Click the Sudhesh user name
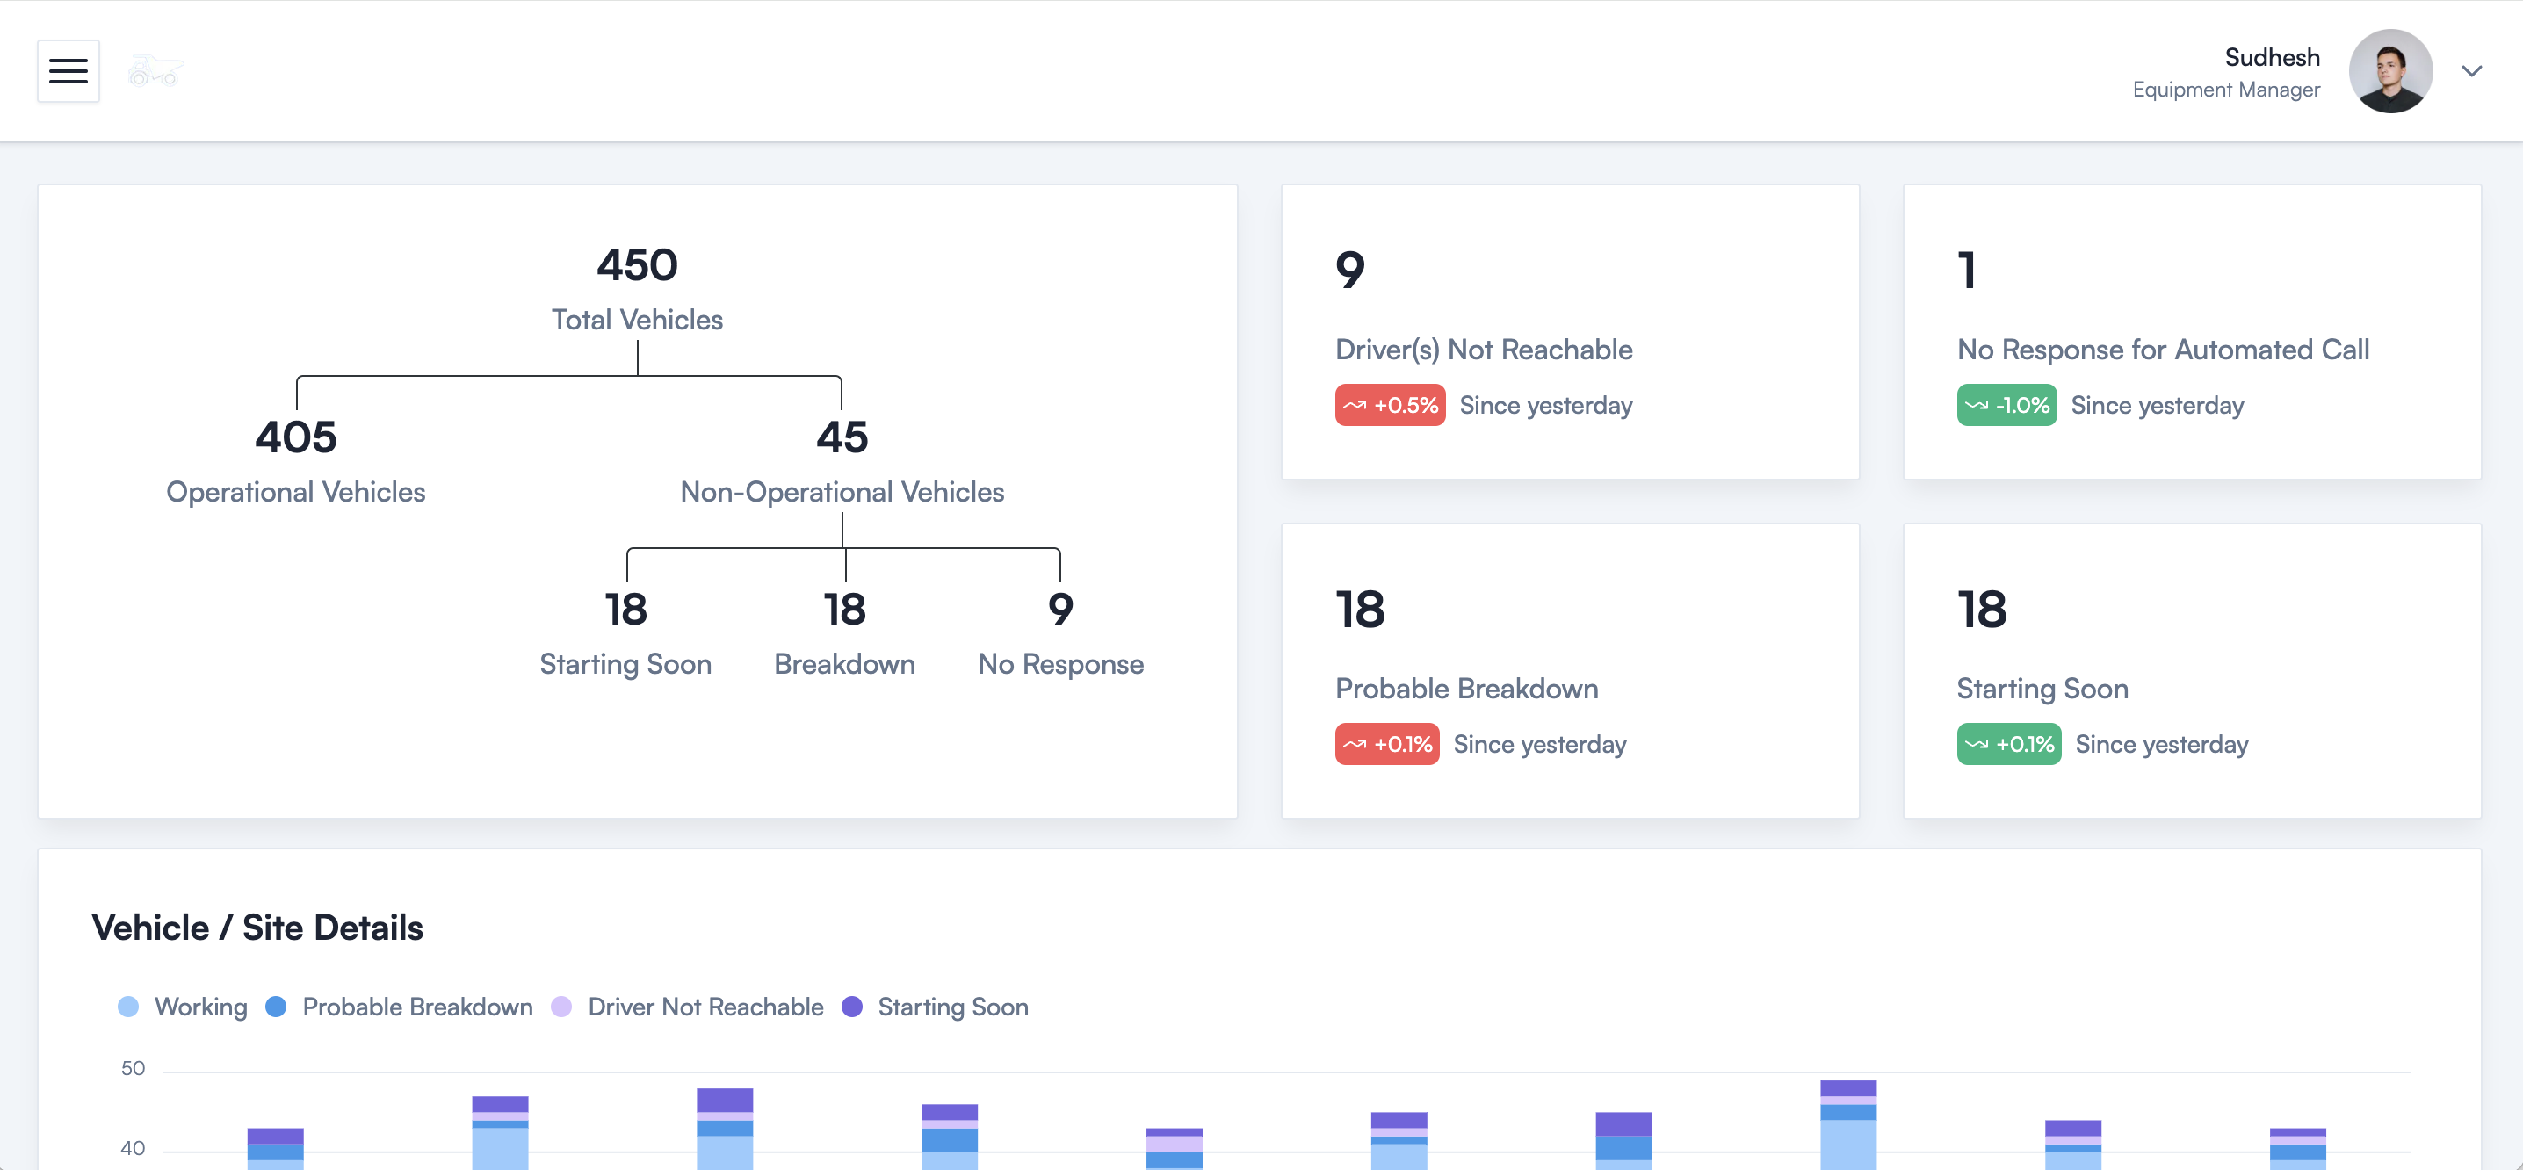Screen dimensions: 2523x1170 2271,57
